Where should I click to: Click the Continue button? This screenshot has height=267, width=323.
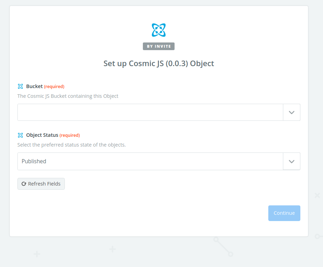tap(284, 213)
